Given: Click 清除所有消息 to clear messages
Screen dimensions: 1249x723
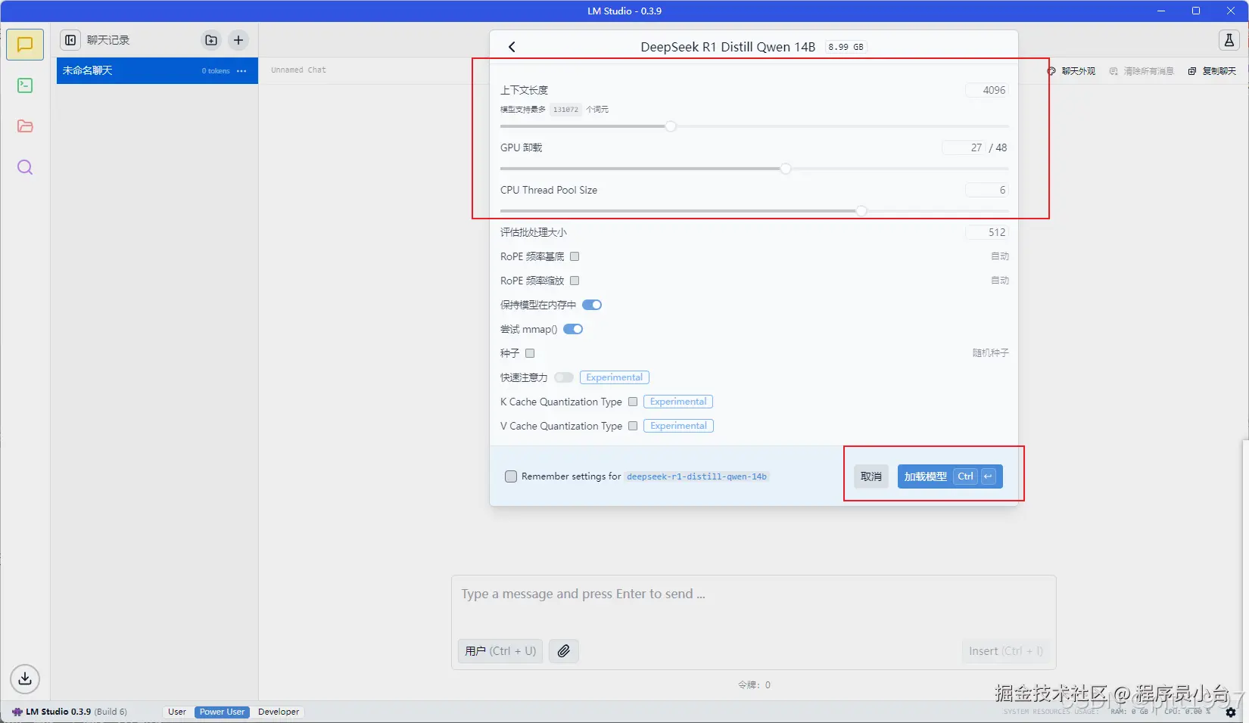Looking at the screenshot, I should coord(1142,71).
